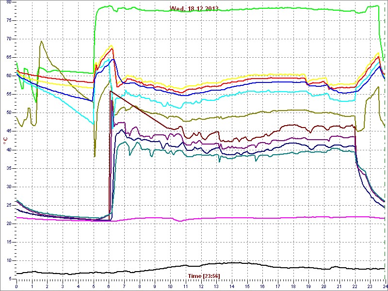Click temperature label '55' on the vertical axis

[x=9, y=94]
